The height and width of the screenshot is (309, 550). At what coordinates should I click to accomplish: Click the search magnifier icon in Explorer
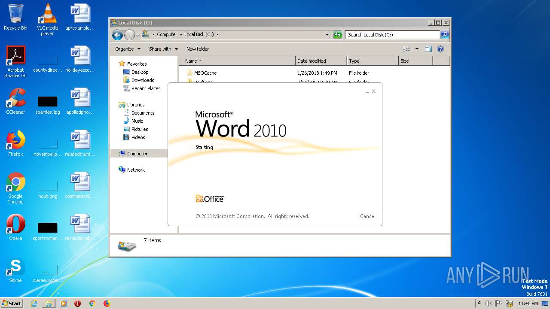pos(445,35)
